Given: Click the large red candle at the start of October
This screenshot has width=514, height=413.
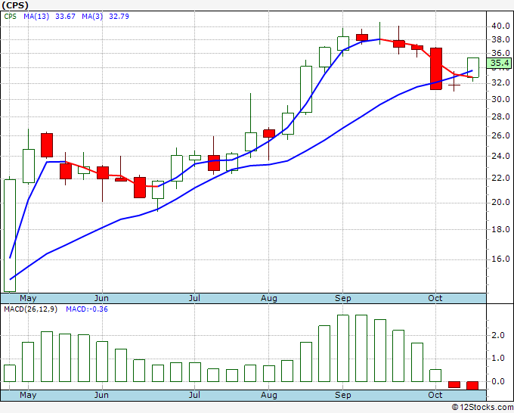Looking at the screenshot, I should (436, 69).
